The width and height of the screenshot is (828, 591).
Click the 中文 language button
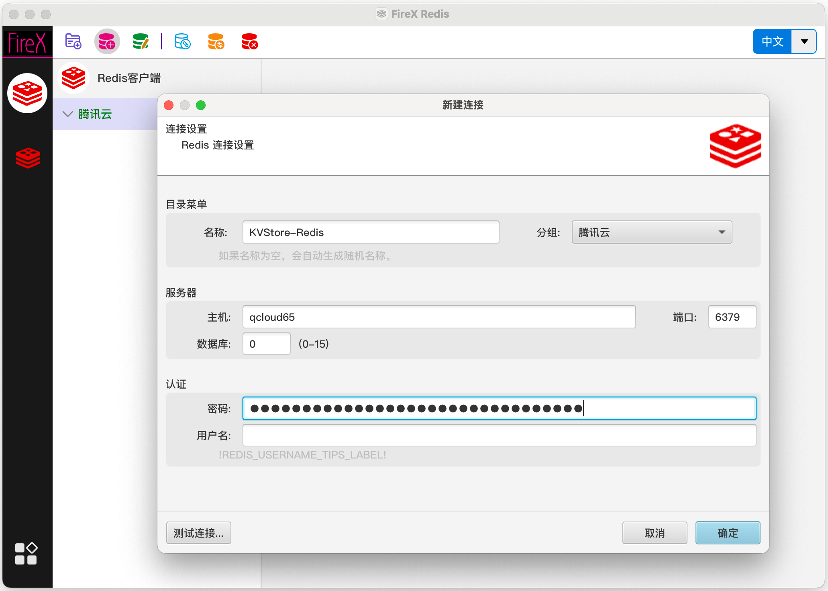[772, 41]
